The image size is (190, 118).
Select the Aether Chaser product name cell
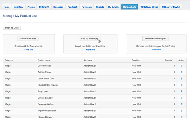click(59, 72)
